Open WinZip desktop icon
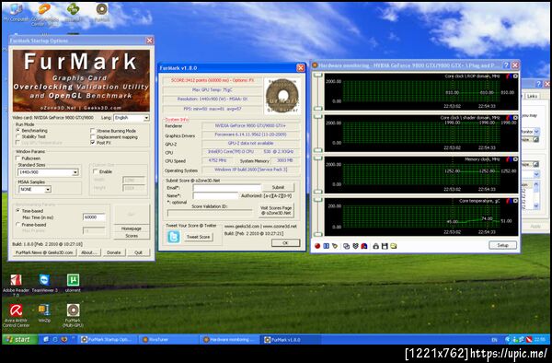The width and height of the screenshot is (552, 363). tap(44, 313)
